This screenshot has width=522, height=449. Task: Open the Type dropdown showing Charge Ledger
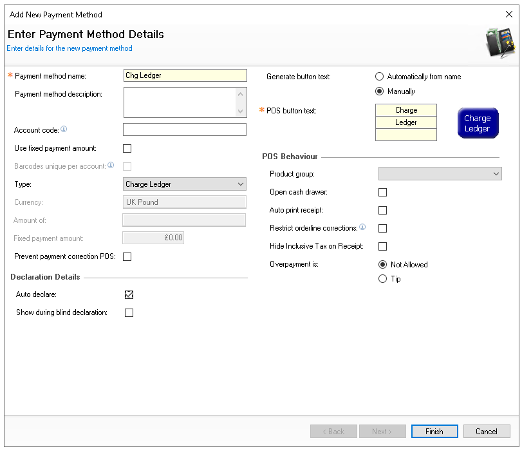pos(184,184)
